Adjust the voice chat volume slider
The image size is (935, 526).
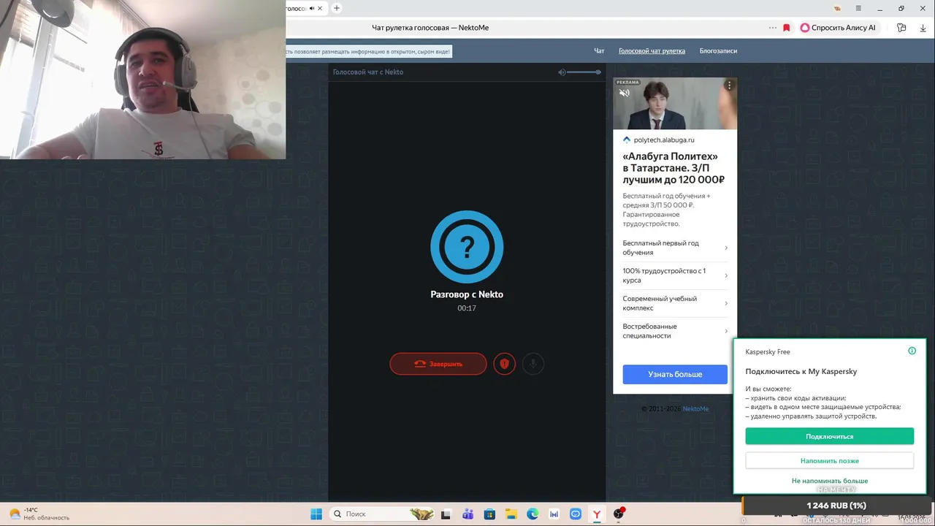[x=584, y=72]
